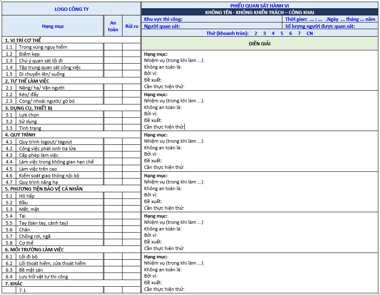Screen dimensions: 380x295
Task: Select the LOGO CÔNG TY cell
Action: point(71,9)
